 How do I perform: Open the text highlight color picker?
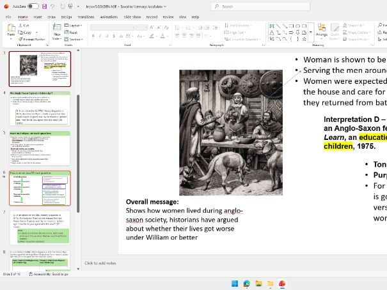pos(152,36)
